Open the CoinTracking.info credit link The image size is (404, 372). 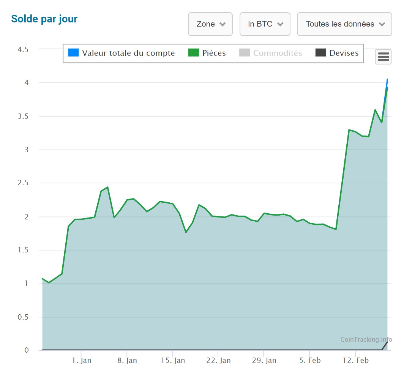coord(366,339)
